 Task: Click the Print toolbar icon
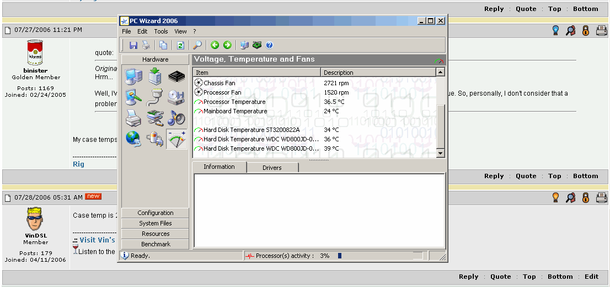(x=146, y=45)
